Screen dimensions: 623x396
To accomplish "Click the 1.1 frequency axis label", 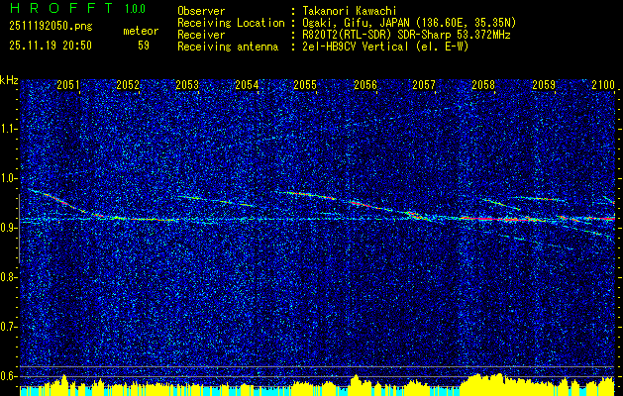I will [8, 129].
